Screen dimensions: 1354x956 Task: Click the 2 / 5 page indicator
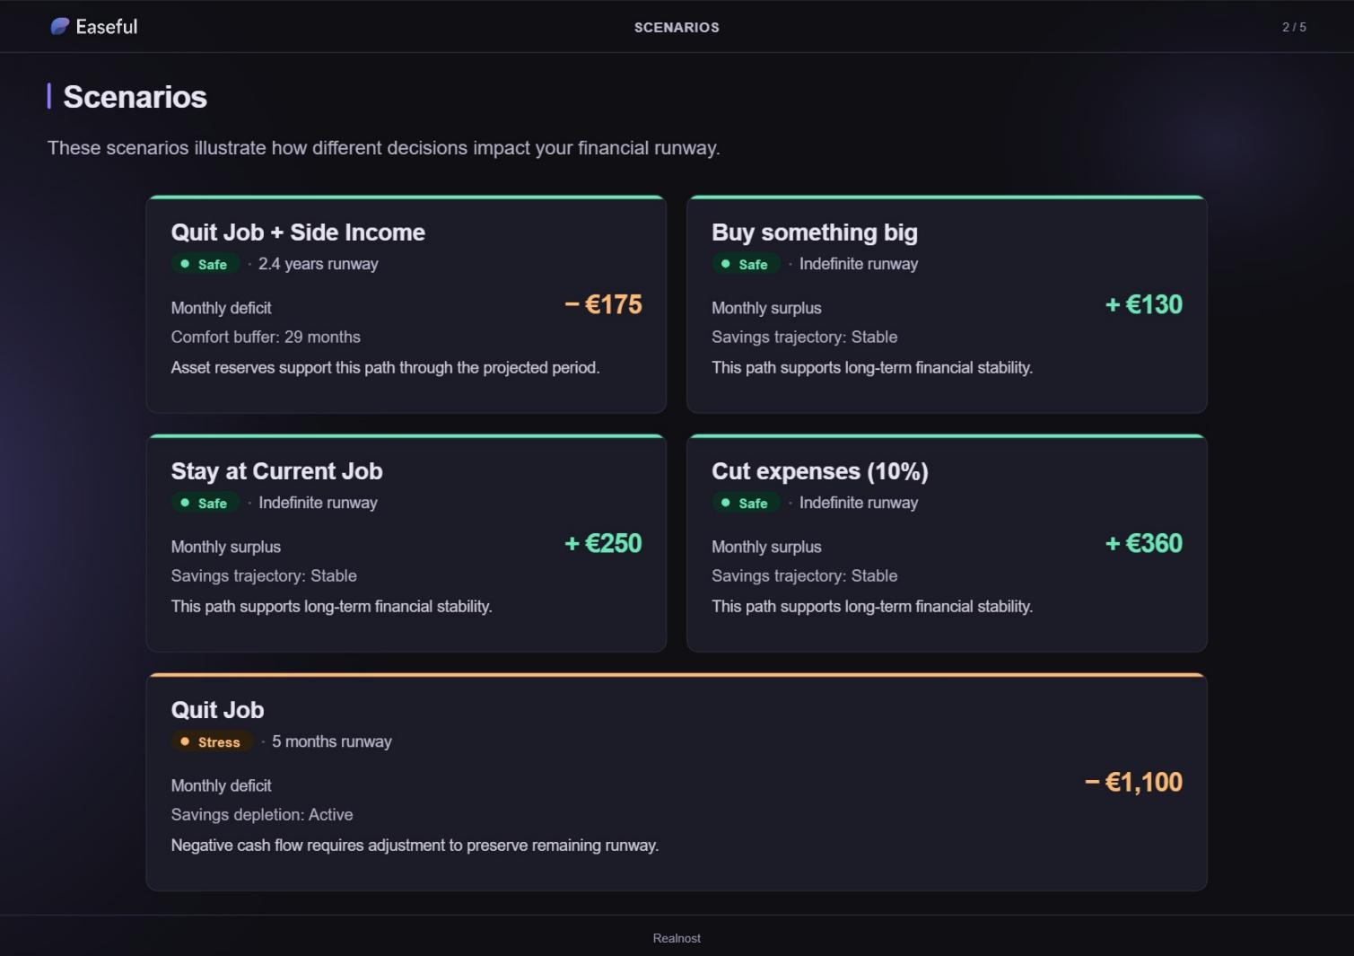[1294, 28]
